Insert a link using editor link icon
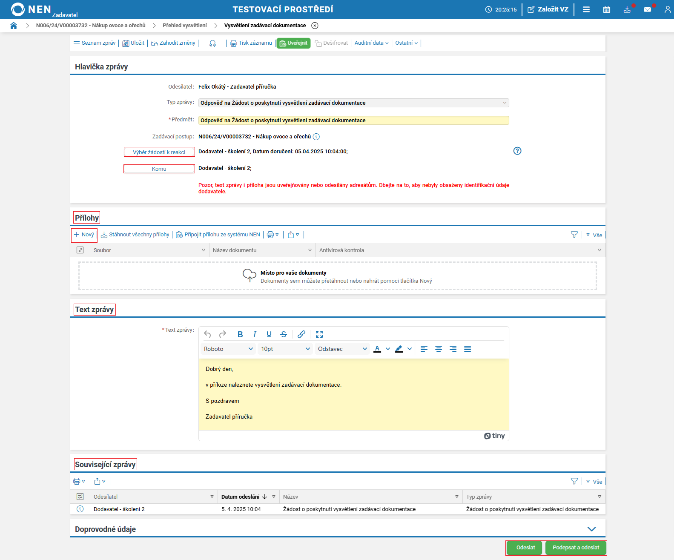 301,334
